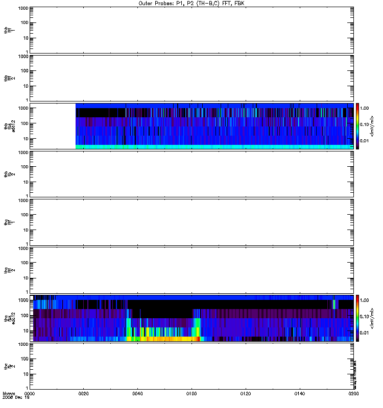Click the cyan lowest band of thb fbk spectrogram
This screenshot has width=383, height=408.
[x=214, y=147]
